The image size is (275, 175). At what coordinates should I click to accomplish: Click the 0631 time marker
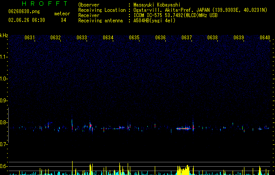[x=29, y=38]
